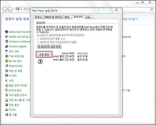Open the 전원 옵션 link text

[14, 105]
